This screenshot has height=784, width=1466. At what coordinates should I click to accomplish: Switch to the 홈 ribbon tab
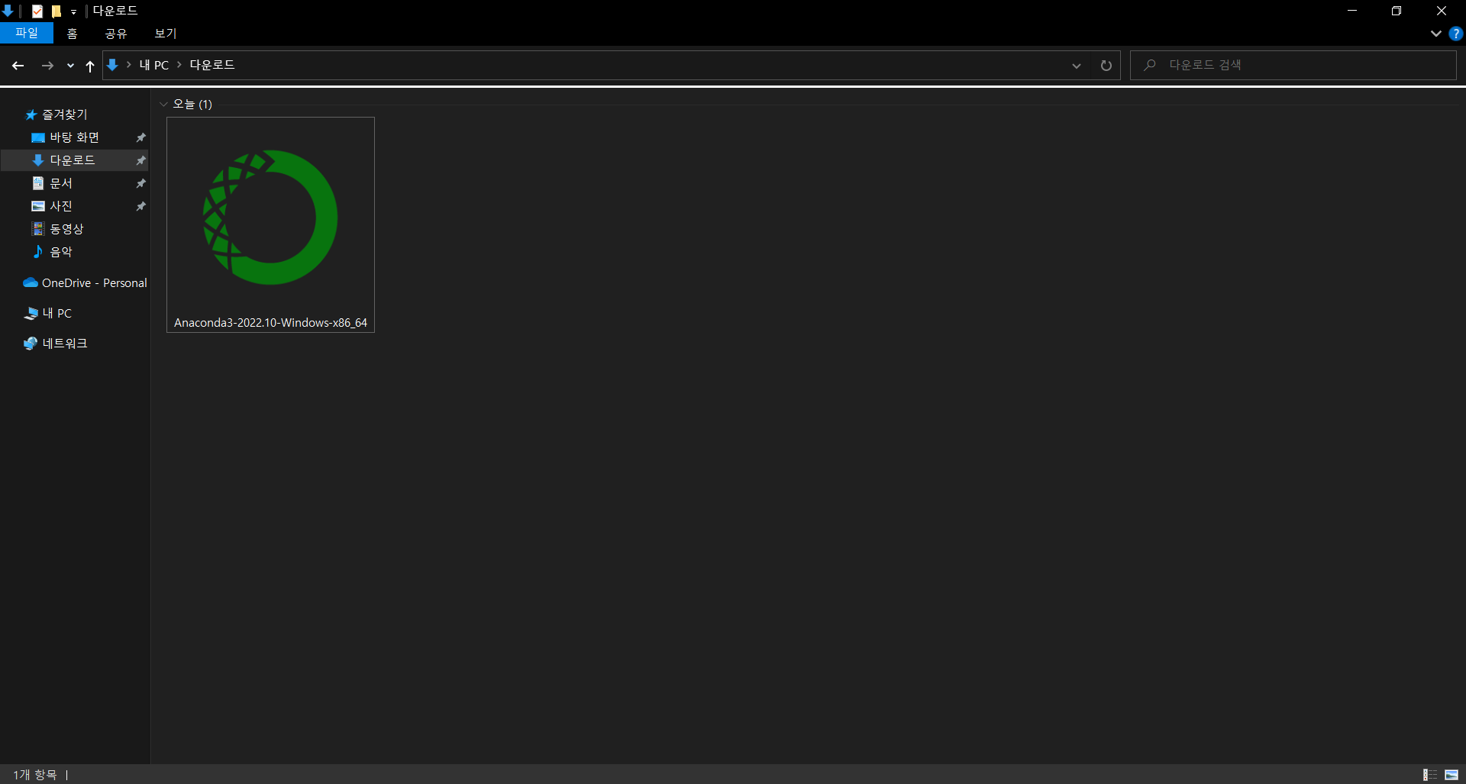pyautogui.click(x=72, y=34)
